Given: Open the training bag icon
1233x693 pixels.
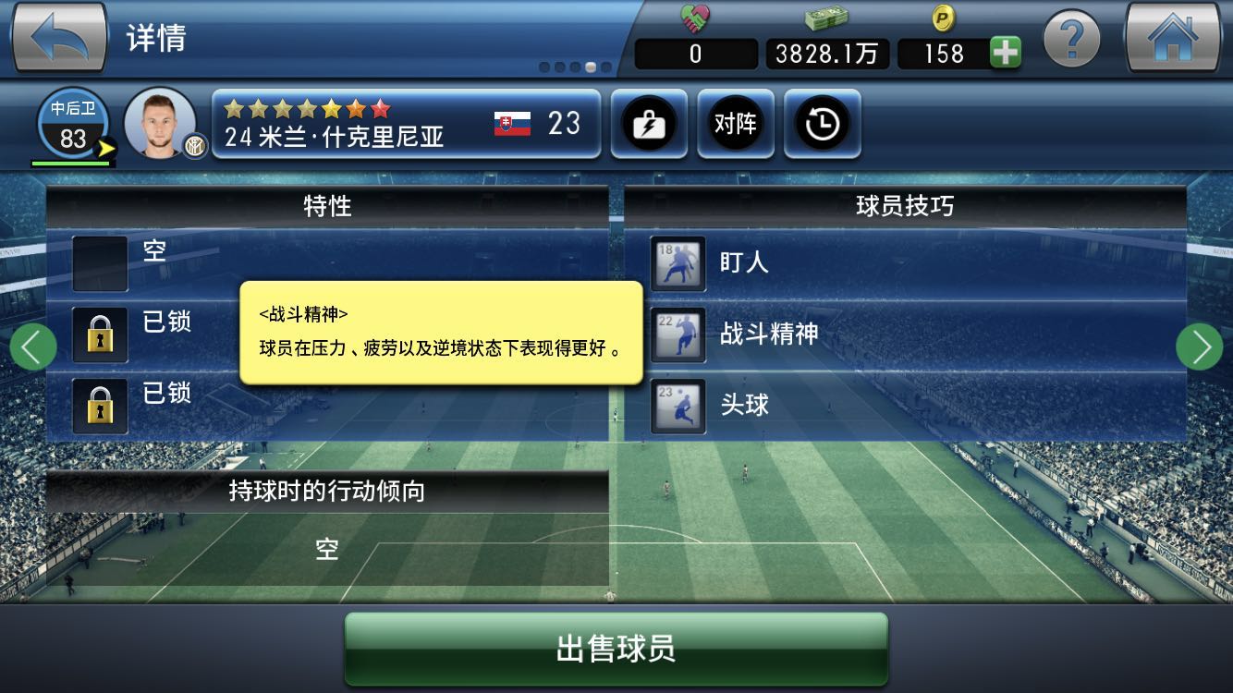Looking at the screenshot, I should coord(648,124).
